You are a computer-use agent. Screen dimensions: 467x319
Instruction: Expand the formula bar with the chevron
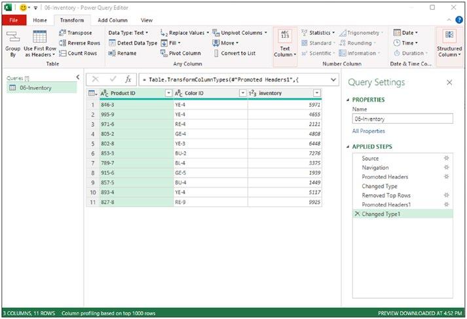(x=333, y=79)
